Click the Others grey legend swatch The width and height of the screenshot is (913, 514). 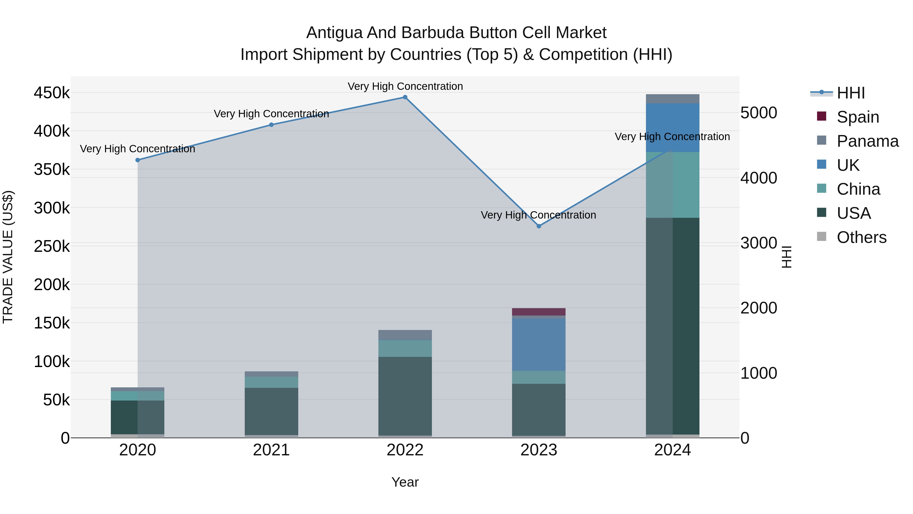(821, 237)
